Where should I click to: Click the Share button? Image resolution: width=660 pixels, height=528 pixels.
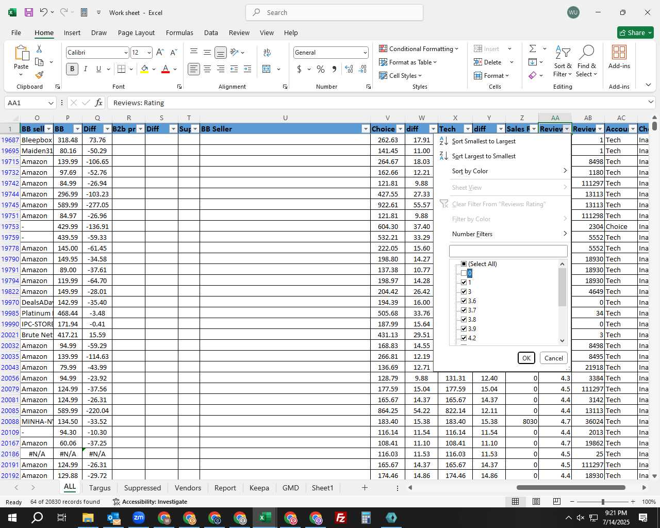click(x=635, y=32)
